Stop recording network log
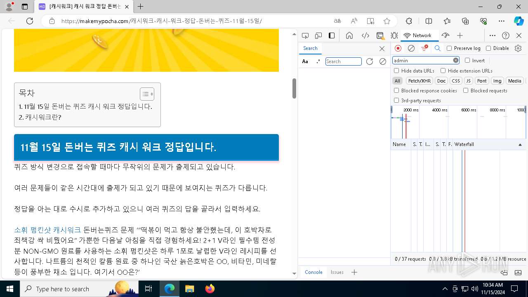This screenshot has height=297, width=528. pyautogui.click(x=398, y=48)
